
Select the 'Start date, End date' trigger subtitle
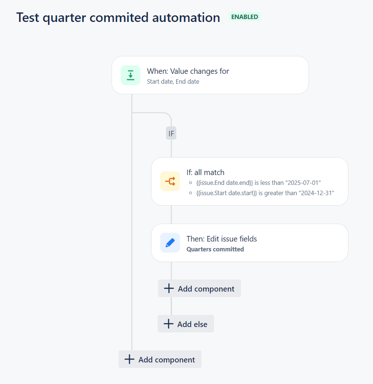pos(173,81)
